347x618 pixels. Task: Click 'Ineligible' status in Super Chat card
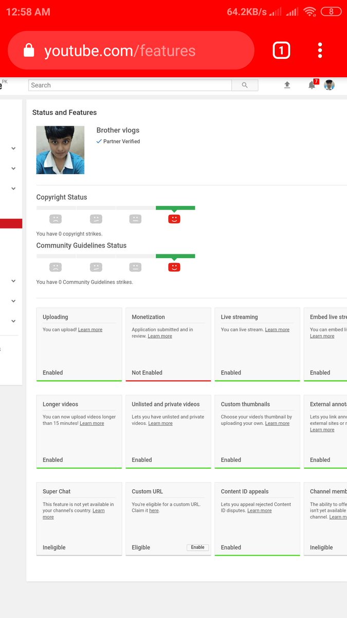click(x=54, y=547)
